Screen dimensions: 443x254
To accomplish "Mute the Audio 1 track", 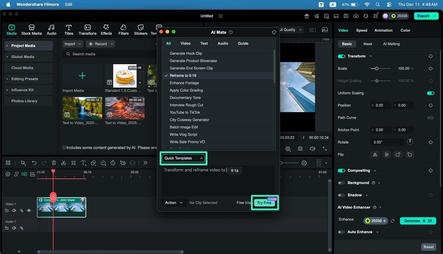I will [14, 228].
